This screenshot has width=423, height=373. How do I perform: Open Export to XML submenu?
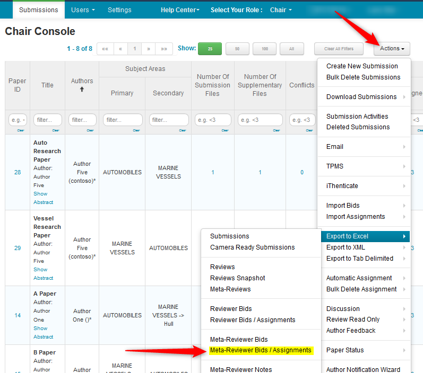click(x=346, y=247)
